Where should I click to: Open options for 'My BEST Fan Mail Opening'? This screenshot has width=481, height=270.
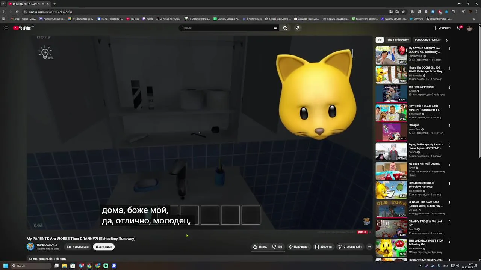449,164
